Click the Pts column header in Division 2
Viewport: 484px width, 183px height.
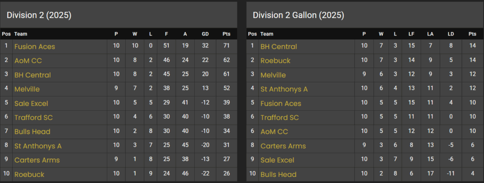coord(226,34)
